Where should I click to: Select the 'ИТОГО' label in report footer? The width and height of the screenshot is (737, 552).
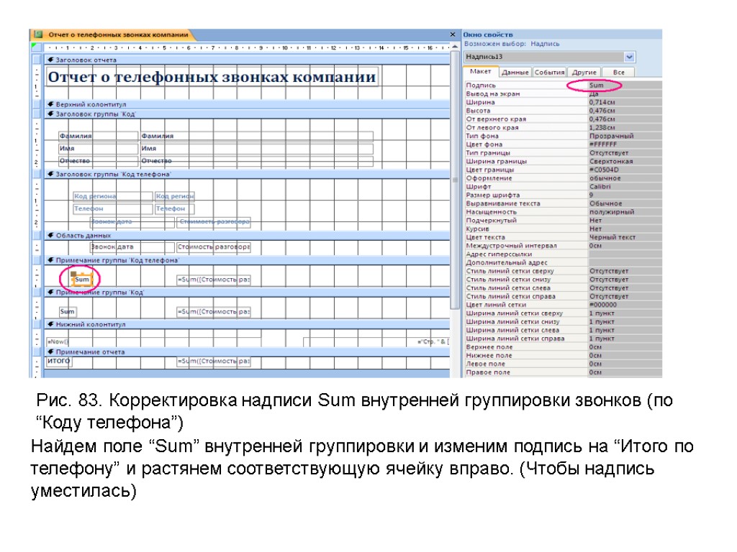[x=58, y=361]
